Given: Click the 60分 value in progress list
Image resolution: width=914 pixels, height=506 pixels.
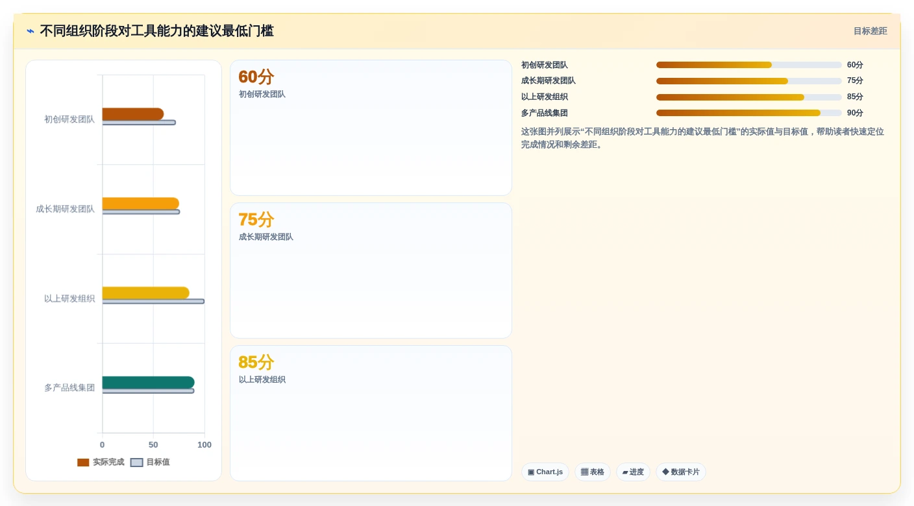Looking at the screenshot, I should [x=855, y=65].
